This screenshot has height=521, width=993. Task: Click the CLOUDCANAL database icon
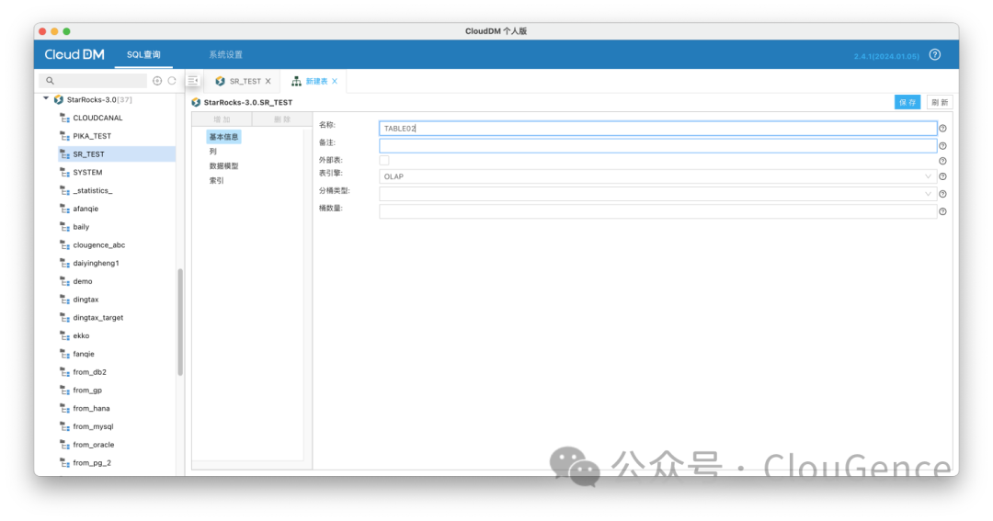click(x=64, y=119)
